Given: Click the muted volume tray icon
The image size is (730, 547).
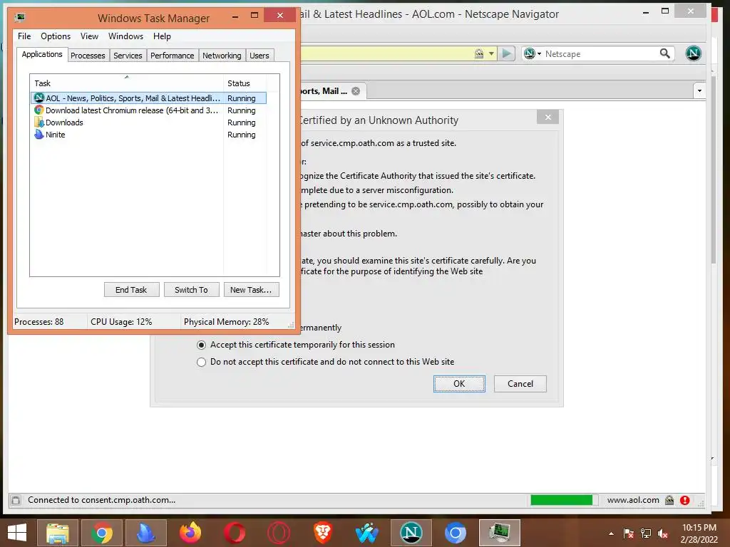Looking at the screenshot, I should point(664,533).
